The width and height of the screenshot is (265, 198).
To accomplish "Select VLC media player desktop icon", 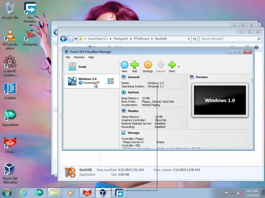I will (x=10, y=39).
